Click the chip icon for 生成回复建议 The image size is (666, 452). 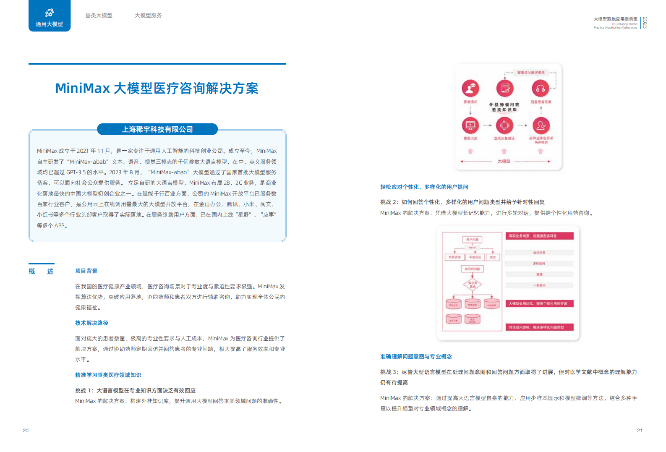pyautogui.click(x=504, y=125)
